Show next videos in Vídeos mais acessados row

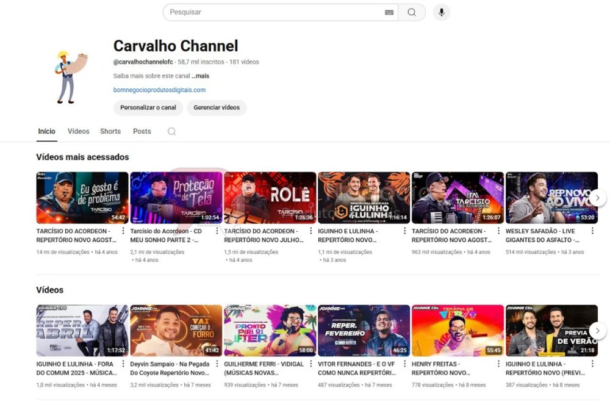(598, 198)
